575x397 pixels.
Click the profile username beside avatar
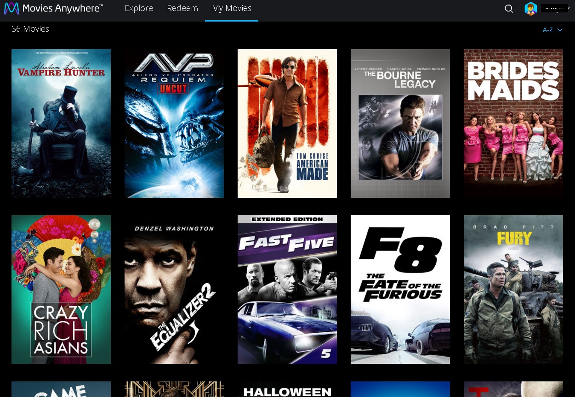pyautogui.click(x=555, y=8)
